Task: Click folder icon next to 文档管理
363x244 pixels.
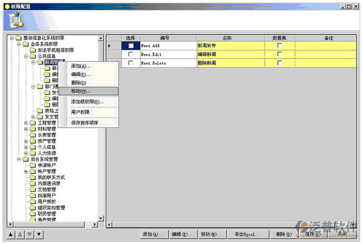Action: (x=33, y=189)
